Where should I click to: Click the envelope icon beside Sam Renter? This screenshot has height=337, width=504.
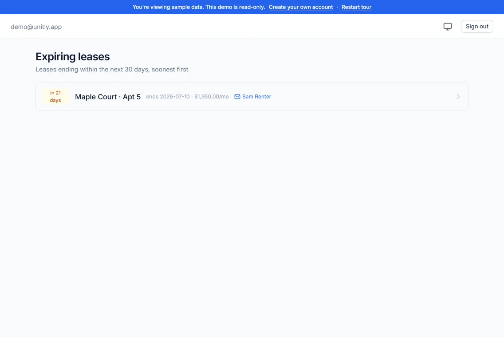(x=237, y=97)
